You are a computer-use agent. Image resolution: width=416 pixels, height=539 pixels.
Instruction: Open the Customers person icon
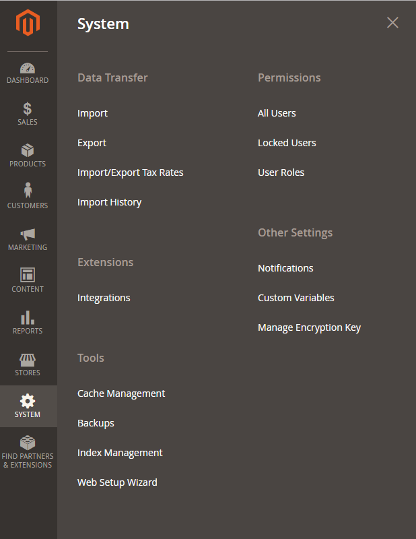(28, 191)
